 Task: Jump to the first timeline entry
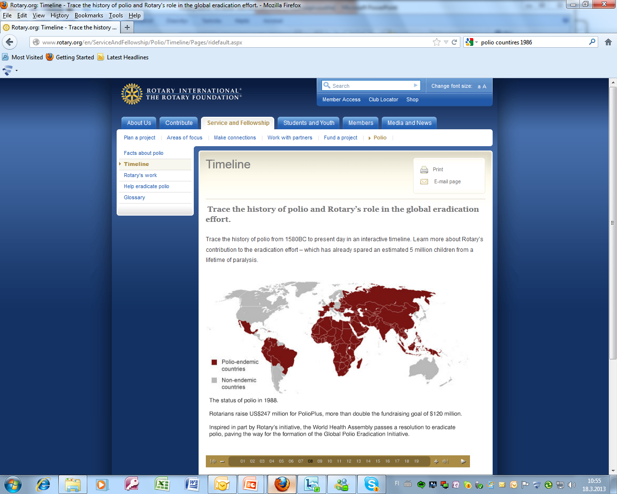point(213,461)
